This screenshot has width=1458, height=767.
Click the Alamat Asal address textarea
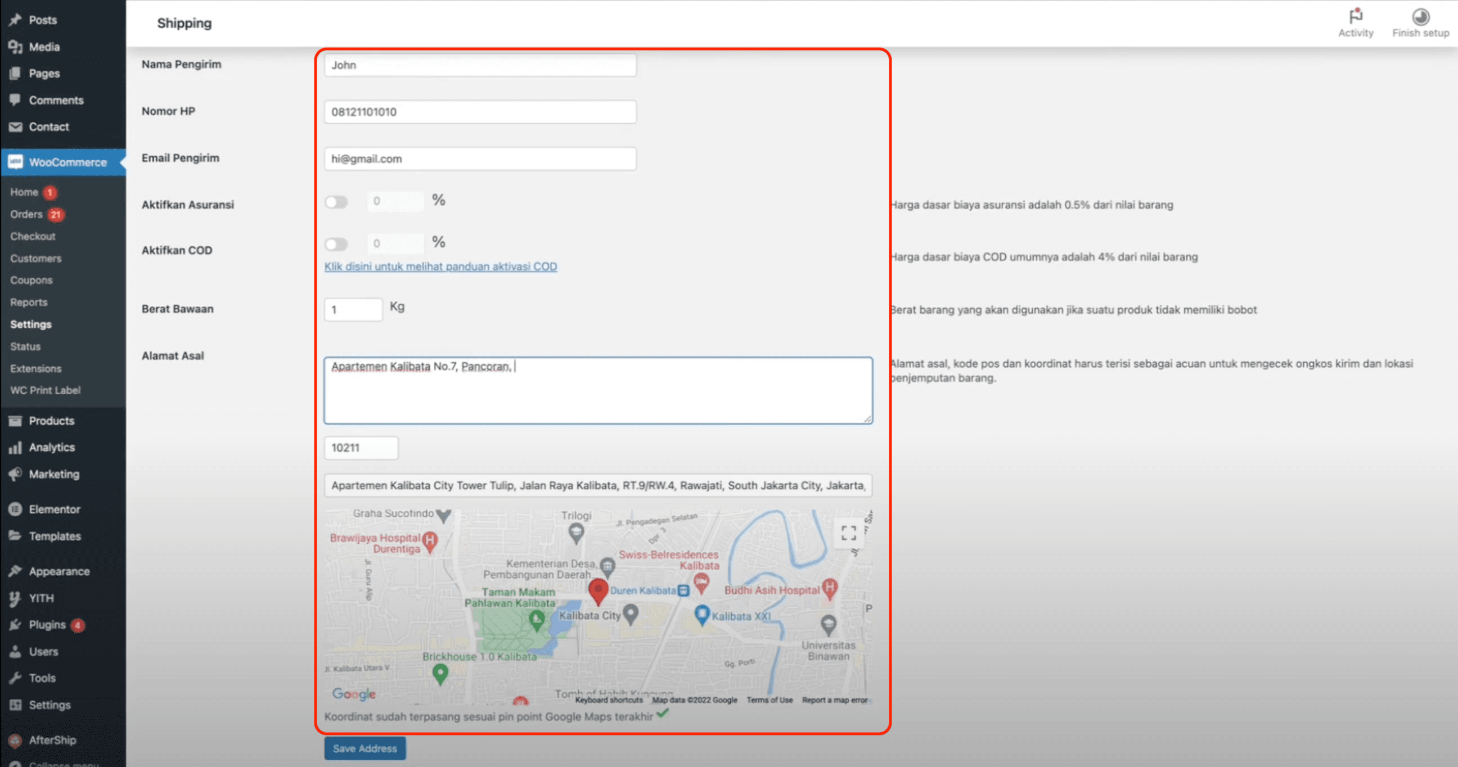coord(598,390)
